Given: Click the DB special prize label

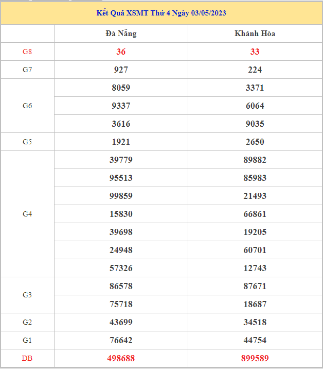Looking at the screenshot, I should [27, 358].
